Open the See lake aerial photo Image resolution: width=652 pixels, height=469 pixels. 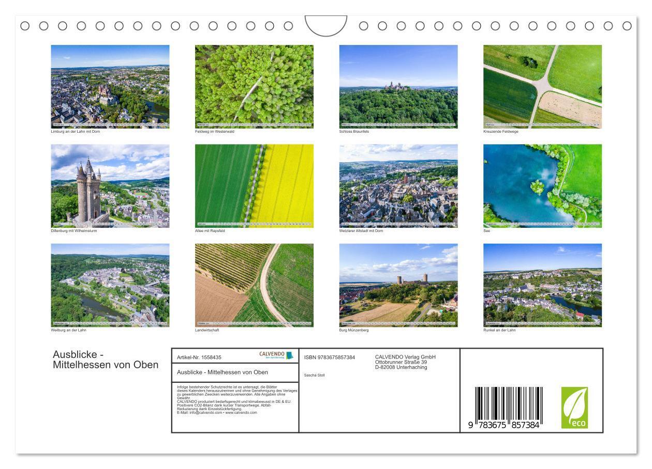tap(542, 186)
